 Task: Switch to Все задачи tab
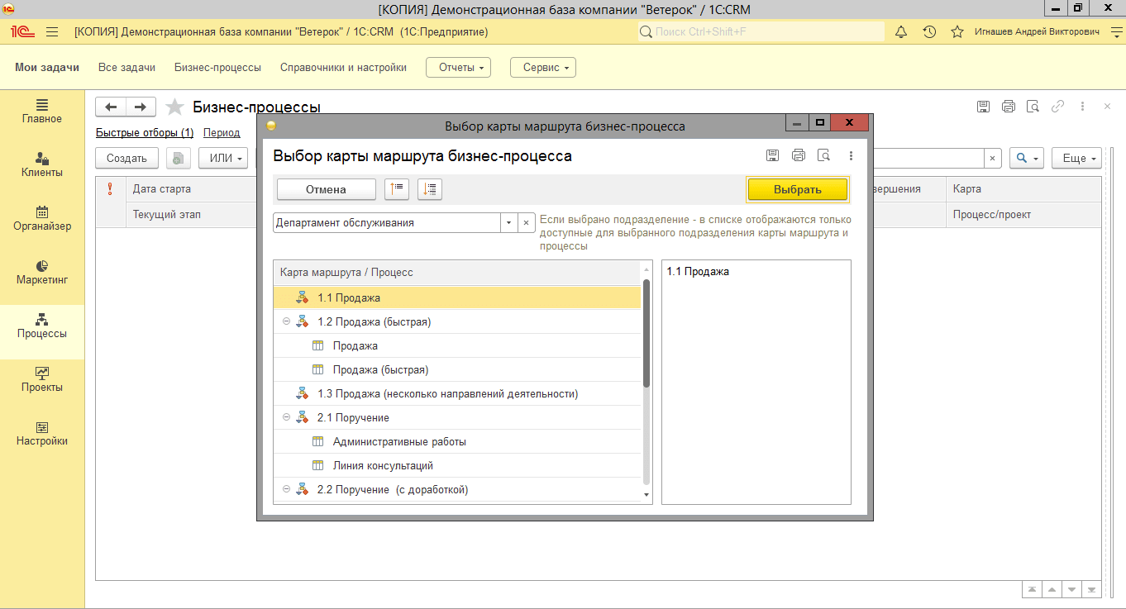[x=126, y=68]
